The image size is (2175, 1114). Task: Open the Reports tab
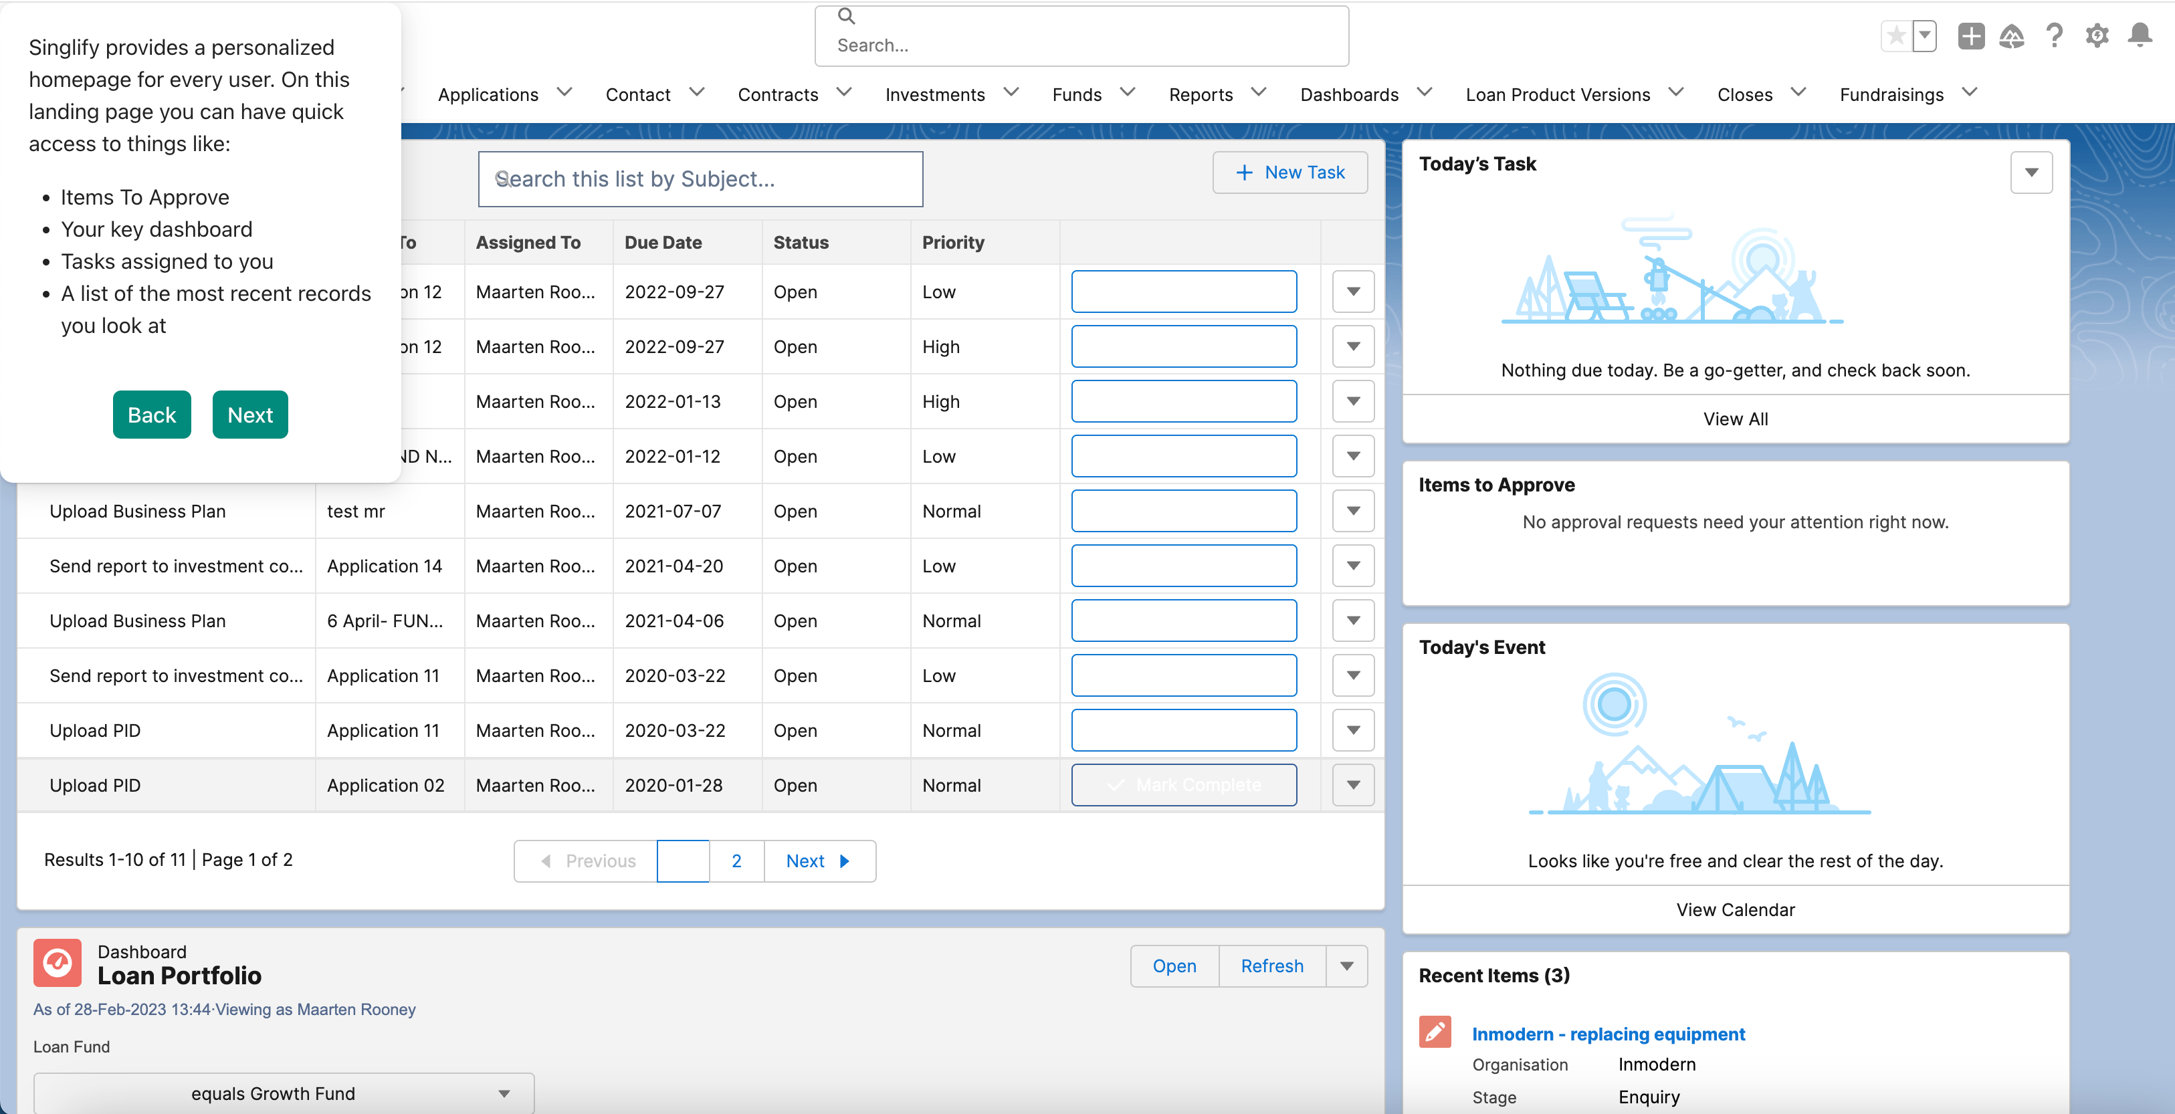pos(1201,94)
